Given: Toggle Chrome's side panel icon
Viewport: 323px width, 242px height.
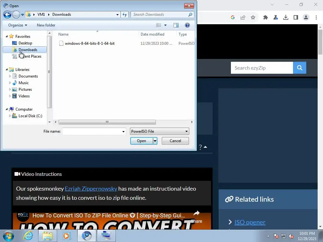Looking at the screenshot, I should (x=296, y=18).
